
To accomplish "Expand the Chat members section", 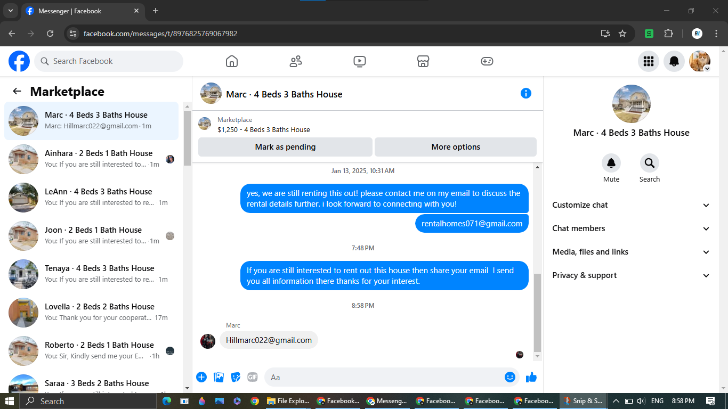I will tap(631, 228).
